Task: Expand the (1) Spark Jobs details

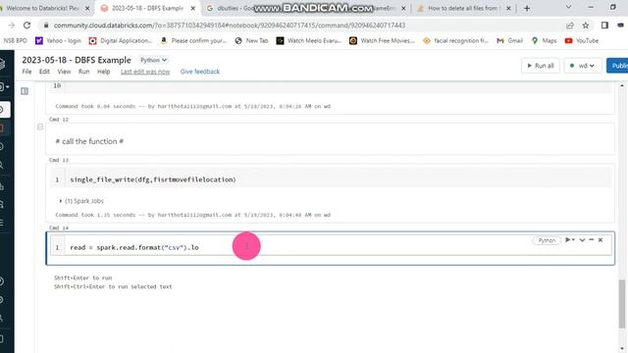Action: 81,201
